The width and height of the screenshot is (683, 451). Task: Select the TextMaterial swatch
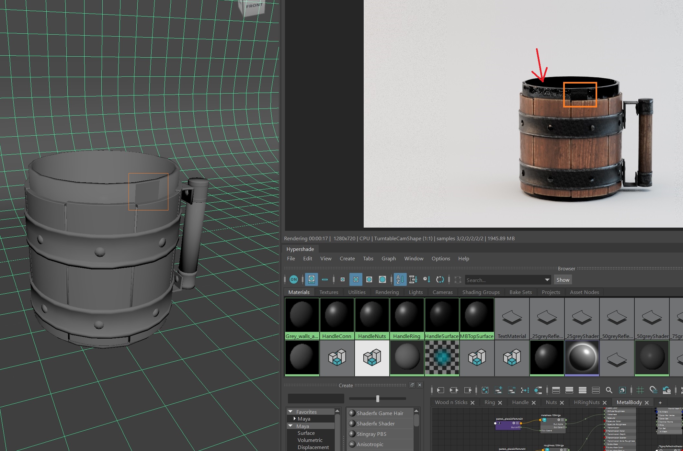click(512, 319)
